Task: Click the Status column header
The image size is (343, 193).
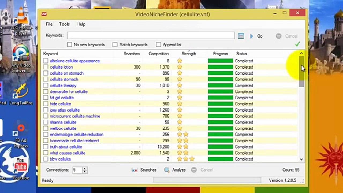Action: click(x=241, y=54)
